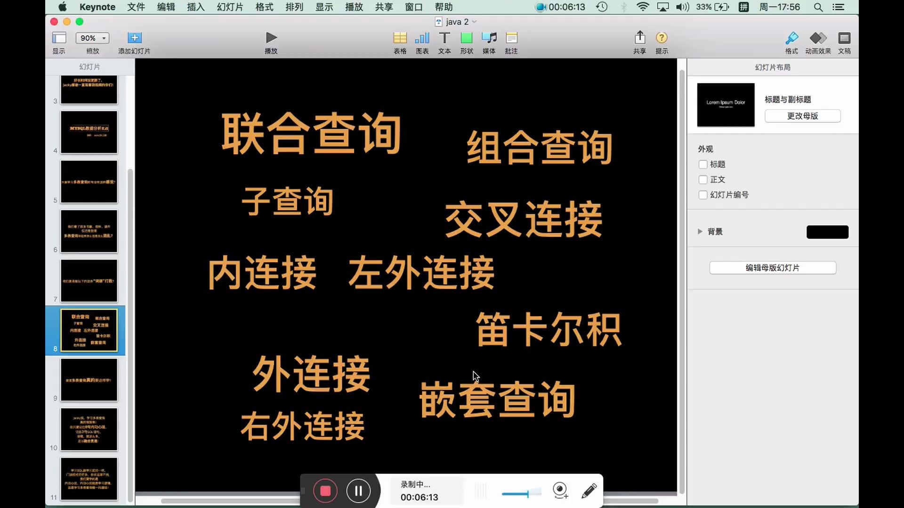Start the slideshow with 播放 button
The image size is (904, 508).
pos(271,38)
